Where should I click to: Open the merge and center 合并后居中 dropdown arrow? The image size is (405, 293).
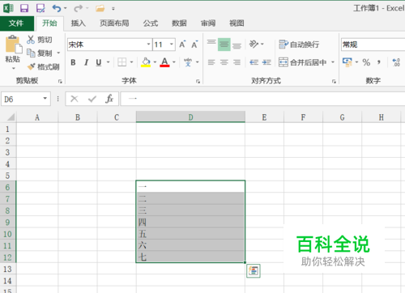click(333, 62)
